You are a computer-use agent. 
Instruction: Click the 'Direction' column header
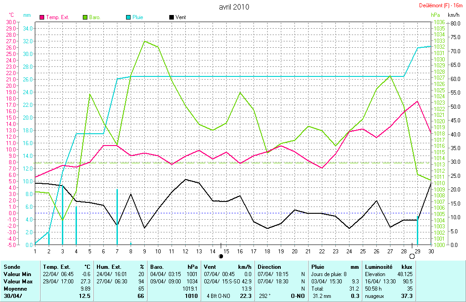pos(269,267)
